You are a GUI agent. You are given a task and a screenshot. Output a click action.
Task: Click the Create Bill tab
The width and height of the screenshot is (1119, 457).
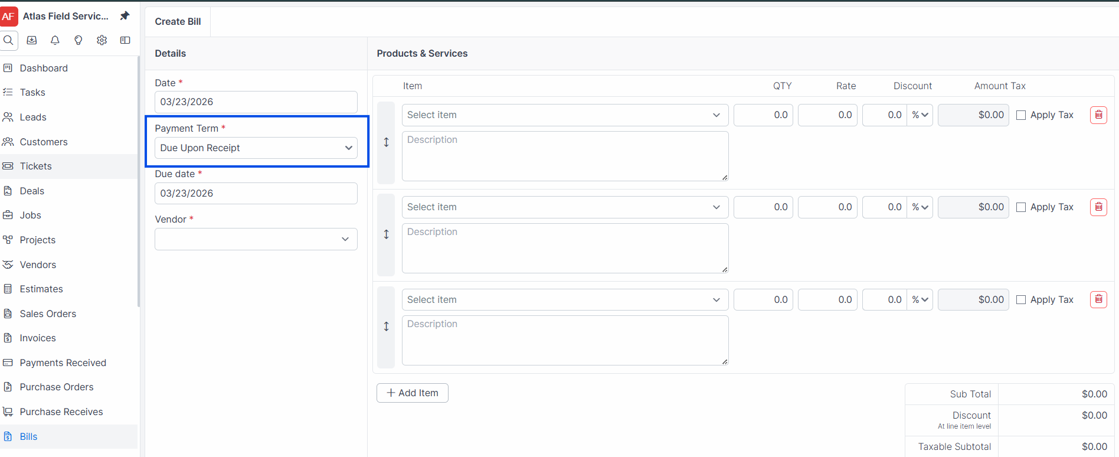coord(178,21)
